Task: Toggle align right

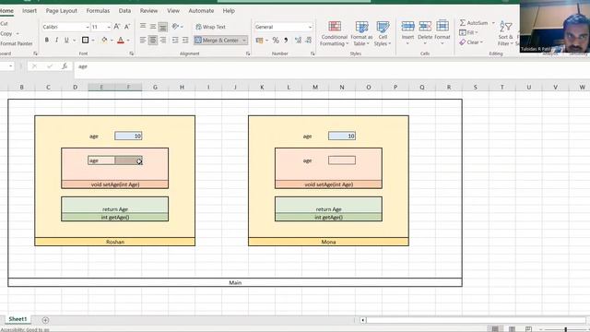Action: [x=163, y=40]
